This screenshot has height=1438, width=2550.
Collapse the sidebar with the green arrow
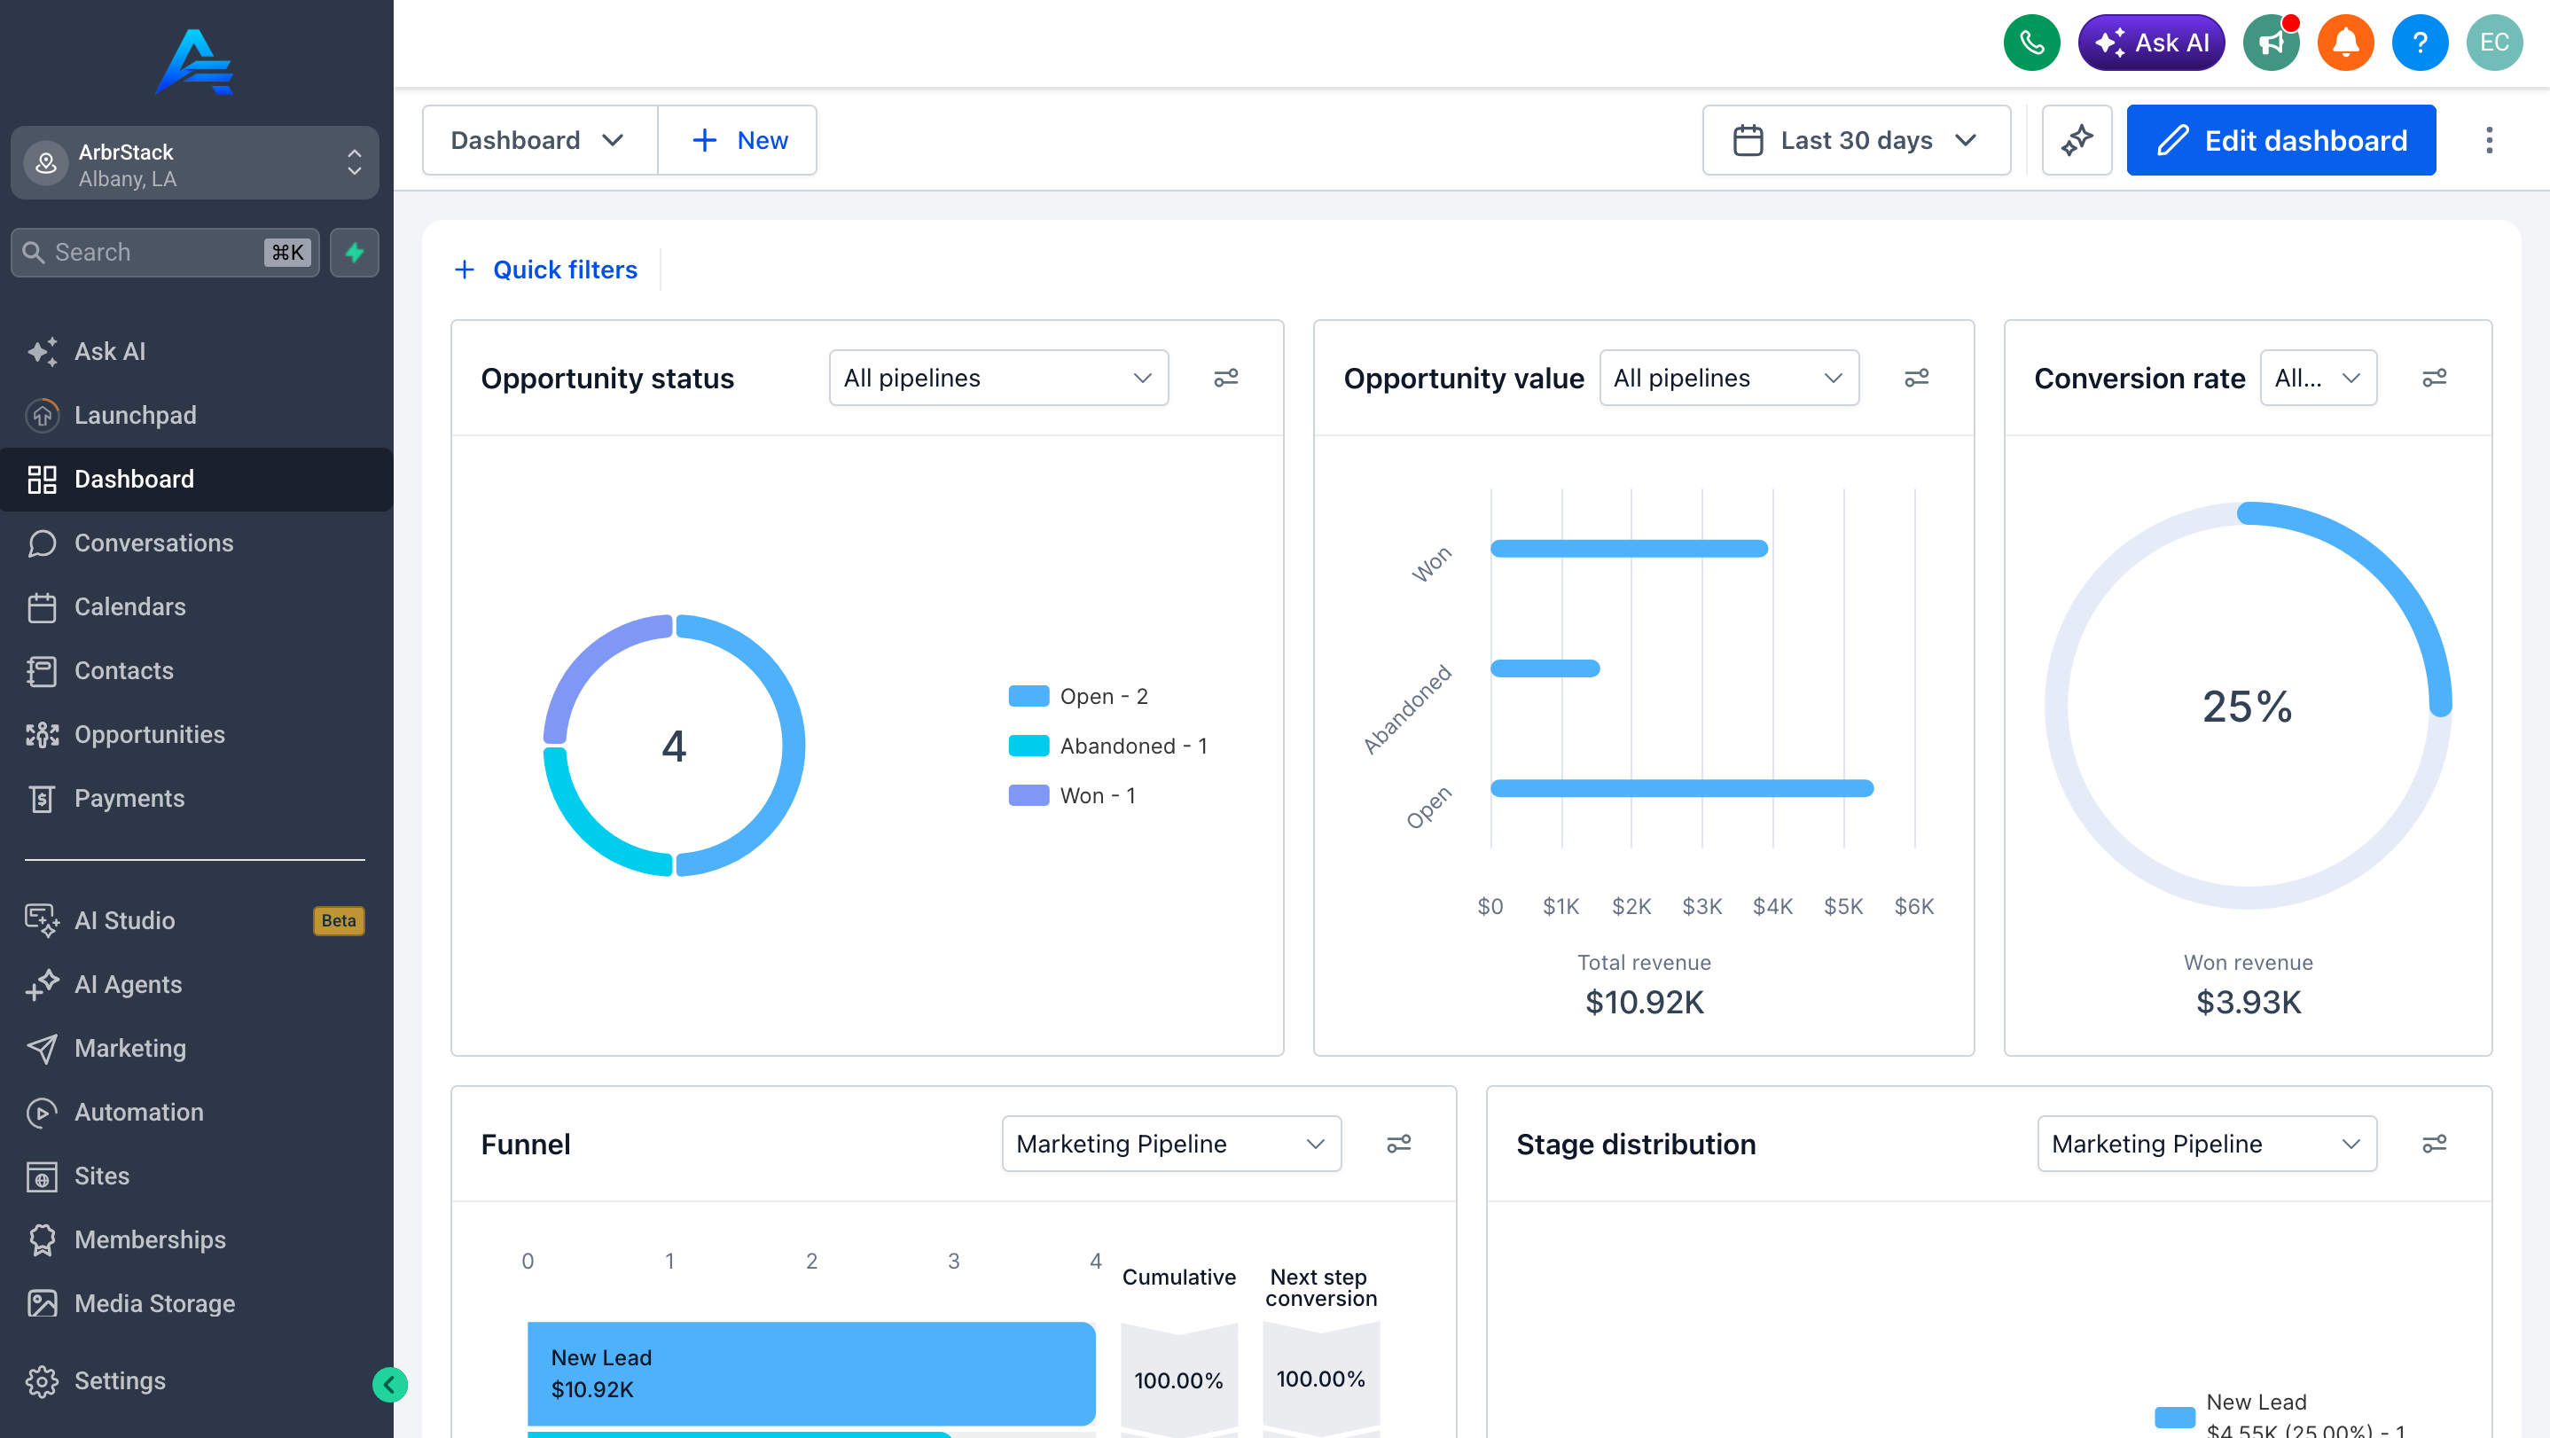pos(389,1385)
